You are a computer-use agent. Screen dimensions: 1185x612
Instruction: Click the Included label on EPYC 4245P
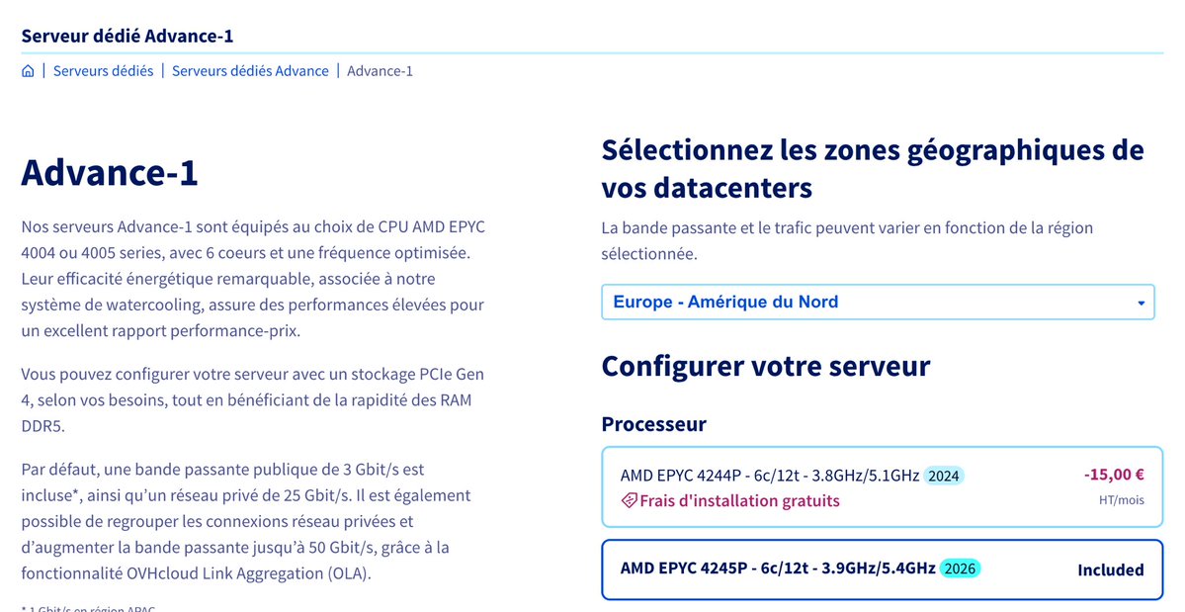[x=1110, y=570]
